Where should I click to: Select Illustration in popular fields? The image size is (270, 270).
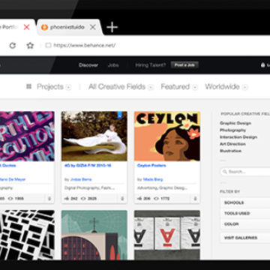point(230,151)
